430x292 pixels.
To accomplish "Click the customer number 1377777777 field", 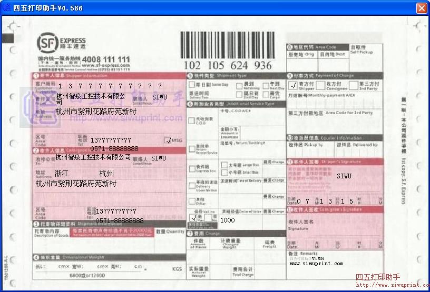I will [110, 86].
